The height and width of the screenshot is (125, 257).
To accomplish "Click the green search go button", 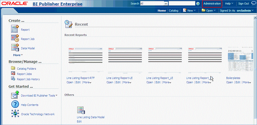I will (198, 4).
